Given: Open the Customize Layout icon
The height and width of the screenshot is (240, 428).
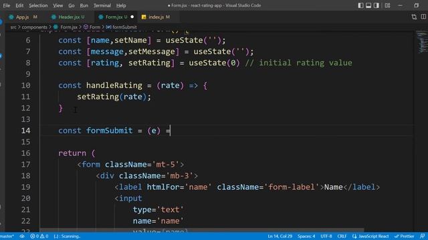Looking at the screenshot, I should [x=387, y=5].
